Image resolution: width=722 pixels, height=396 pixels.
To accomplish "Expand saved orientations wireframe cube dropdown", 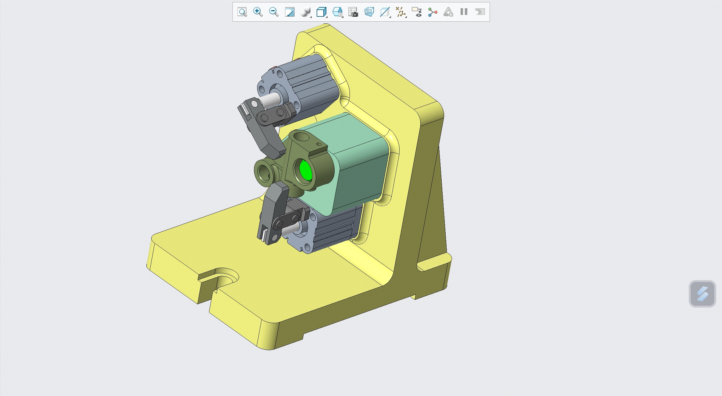I will coord(321,12).
